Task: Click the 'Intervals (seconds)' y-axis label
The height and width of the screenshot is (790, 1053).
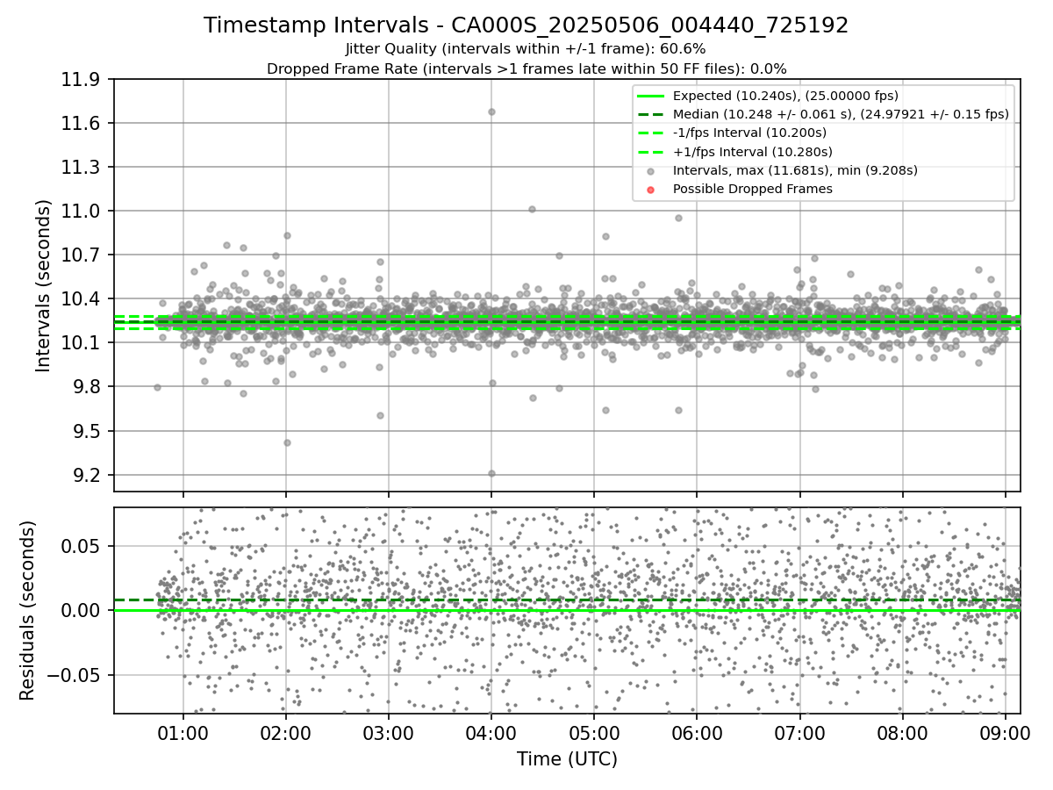Action: click(44, 285)
